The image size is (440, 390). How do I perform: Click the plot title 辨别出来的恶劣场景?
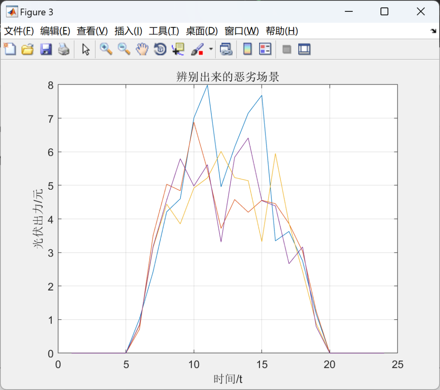pyautogui.click(x=228, y=77)
